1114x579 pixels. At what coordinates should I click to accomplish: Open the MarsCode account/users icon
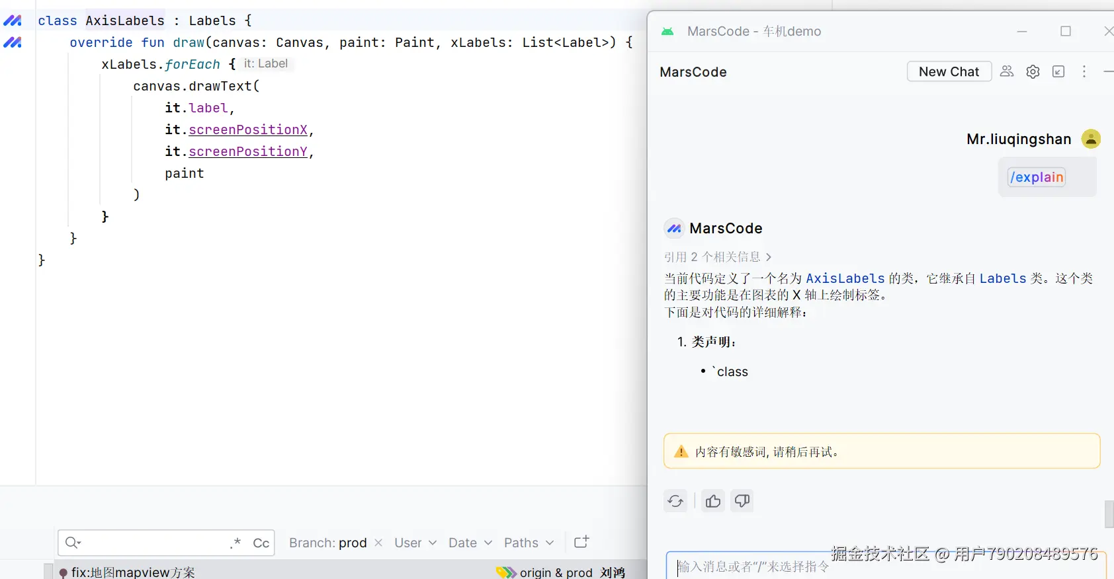1007,71
